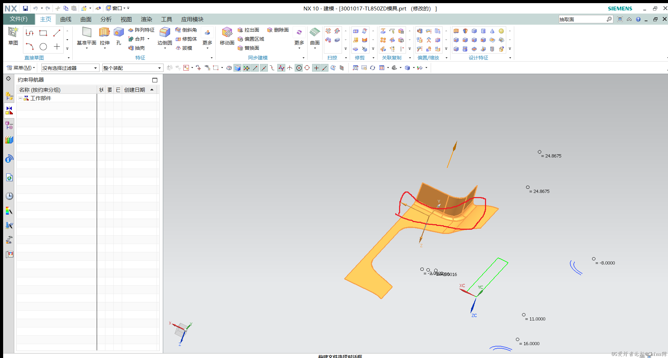Viewport: 668px width, 358px height.
Task: Open the History clock sidebar icon
Action: click(x=9, y=196)
